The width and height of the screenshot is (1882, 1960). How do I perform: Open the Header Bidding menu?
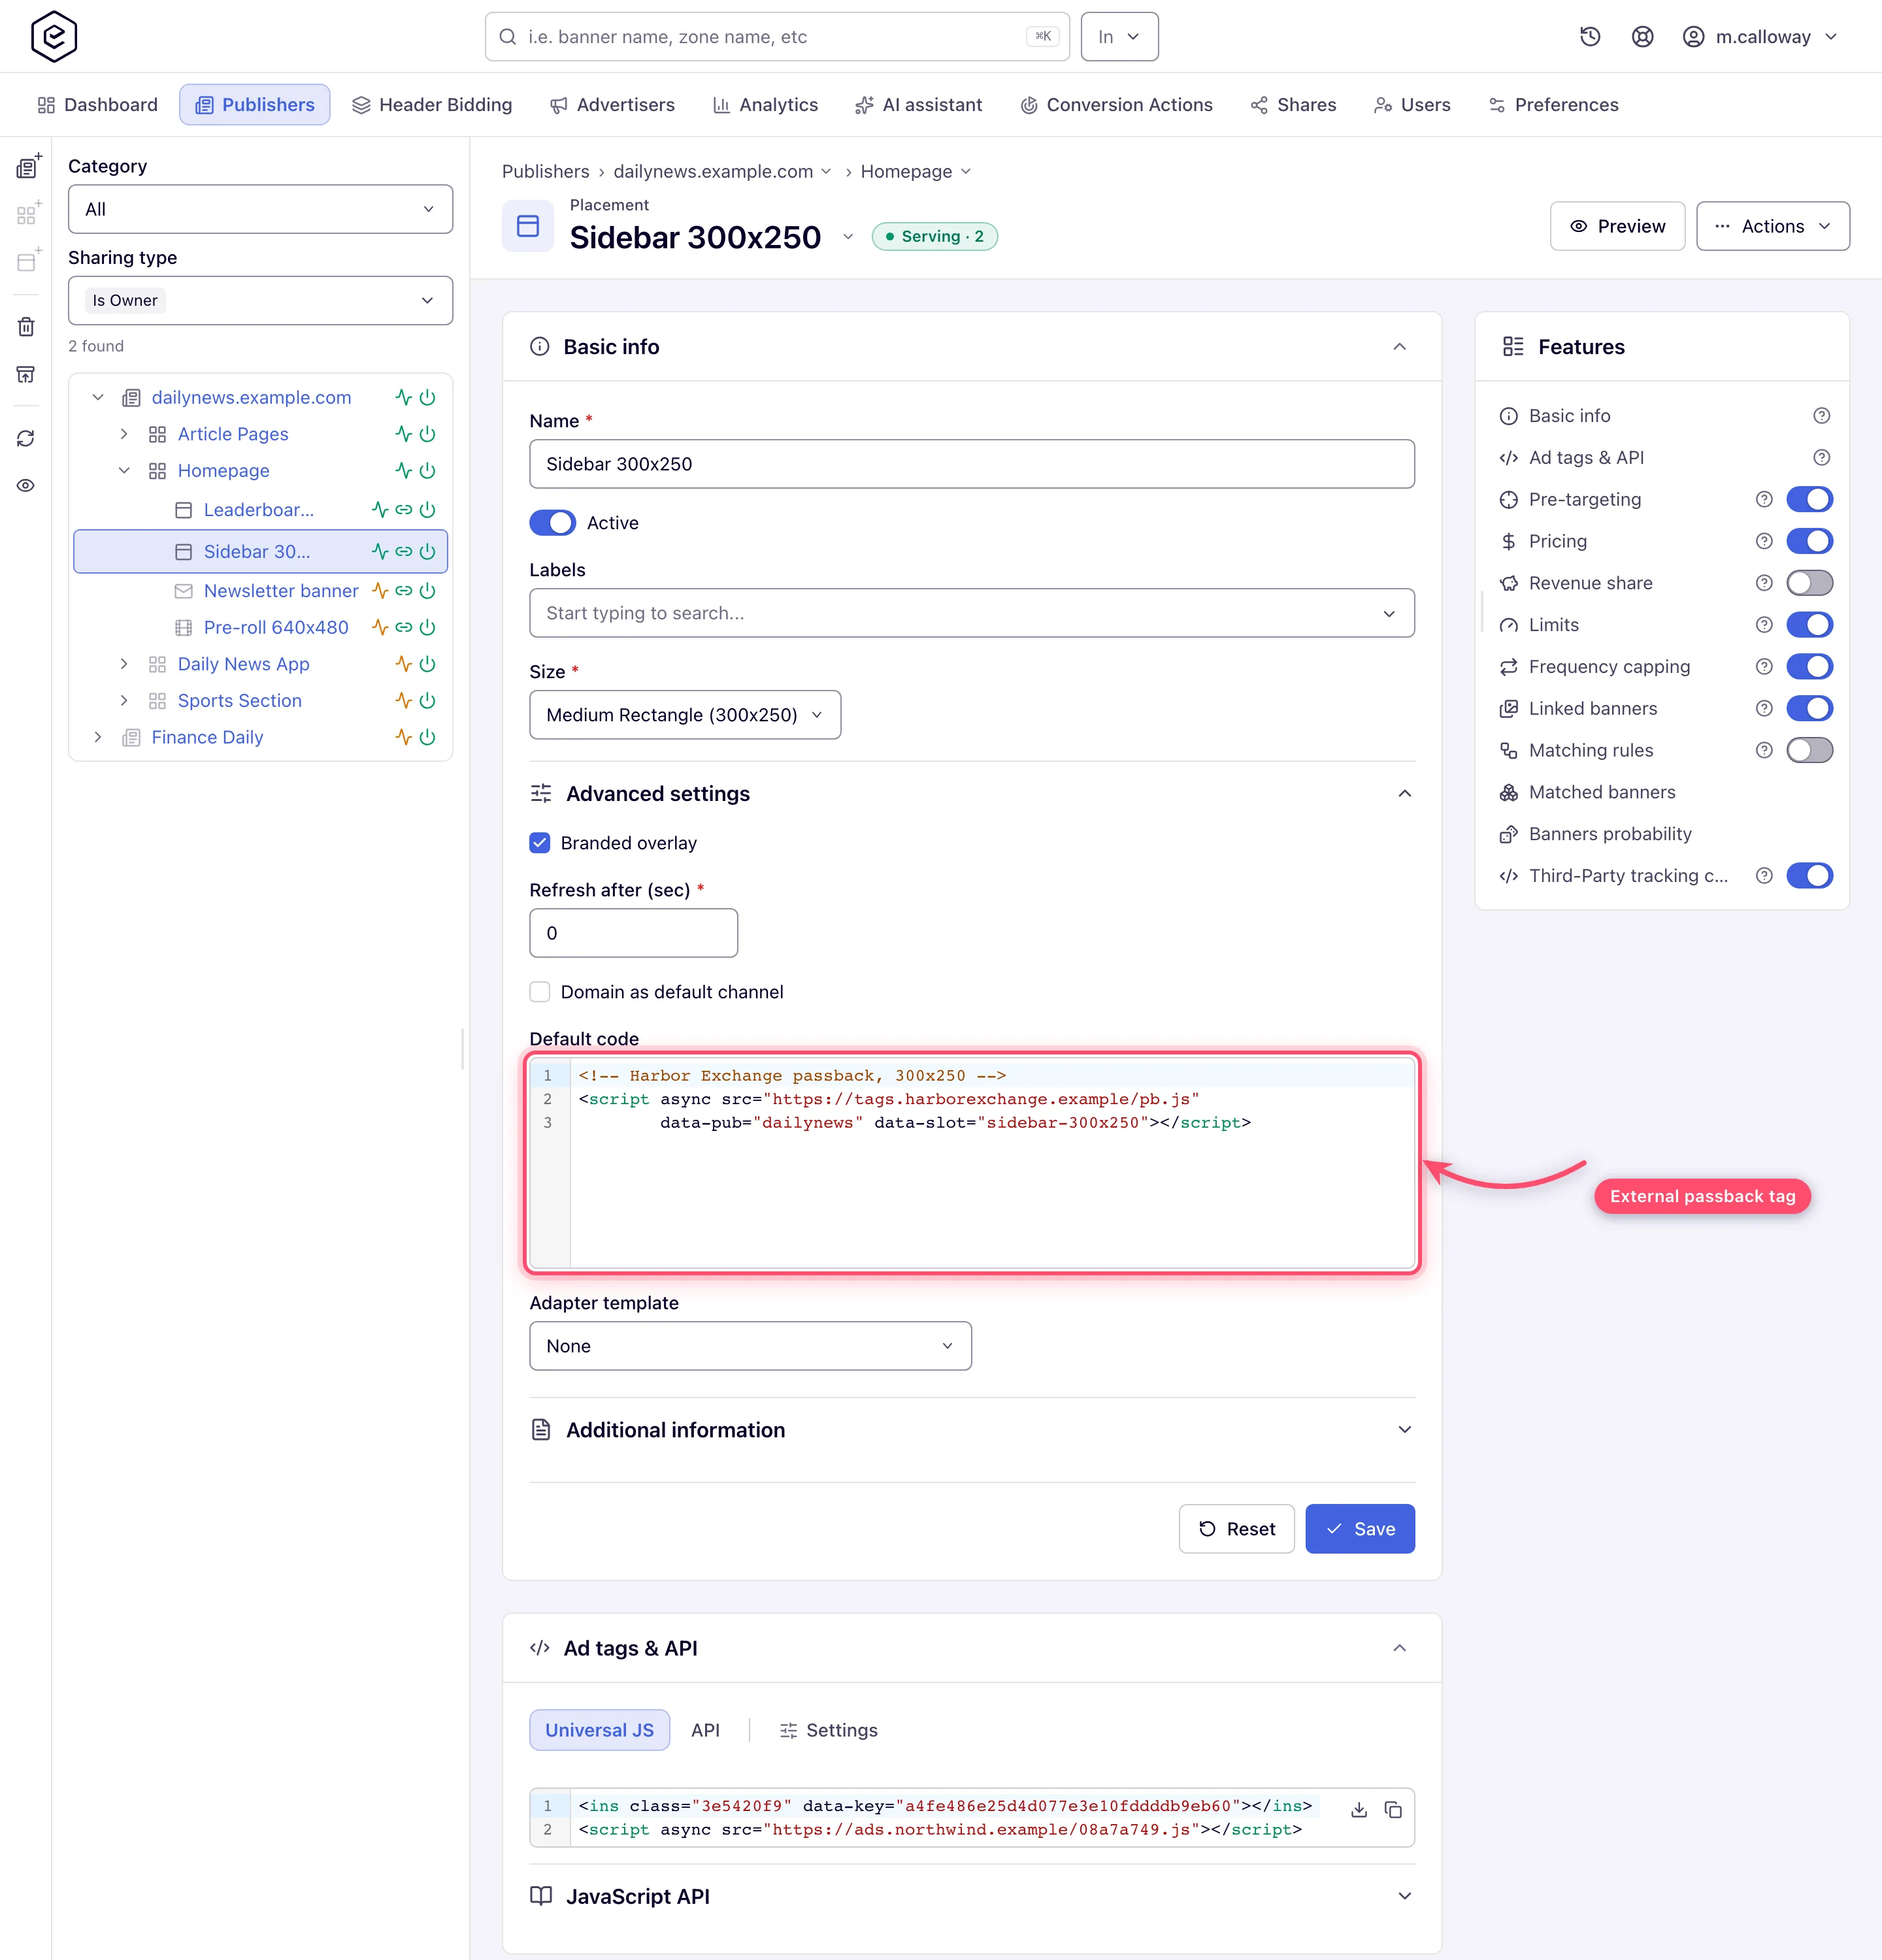pyautogui.click(x=432, y=105)
